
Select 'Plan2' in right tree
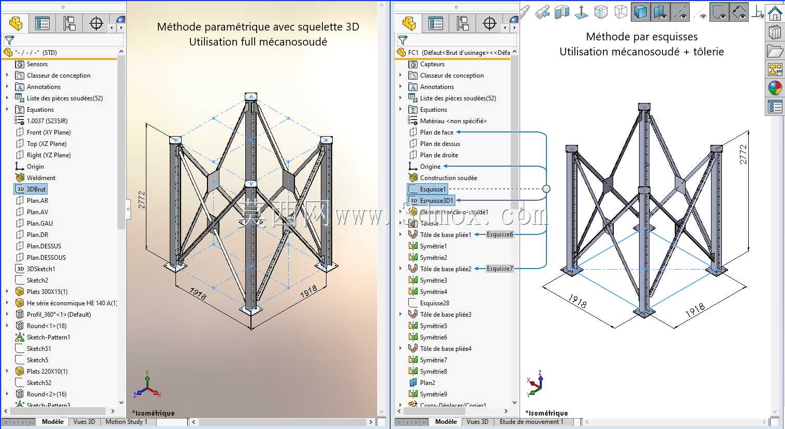coord(422,383)
